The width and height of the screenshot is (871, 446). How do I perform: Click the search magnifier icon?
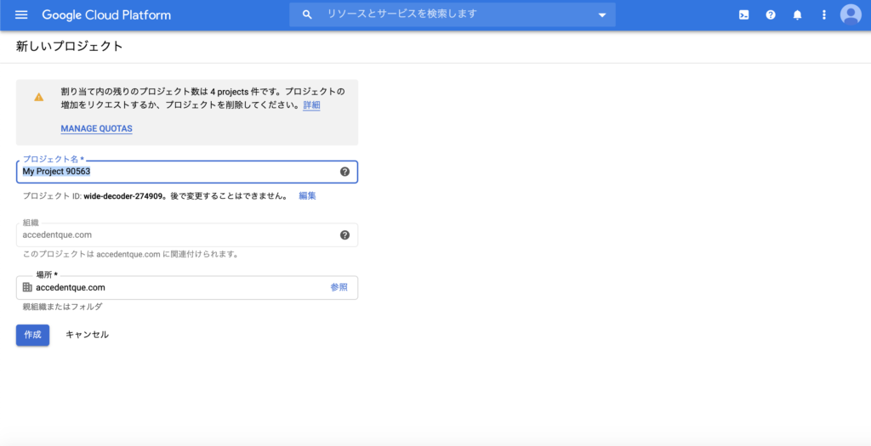tap(307, 15)
